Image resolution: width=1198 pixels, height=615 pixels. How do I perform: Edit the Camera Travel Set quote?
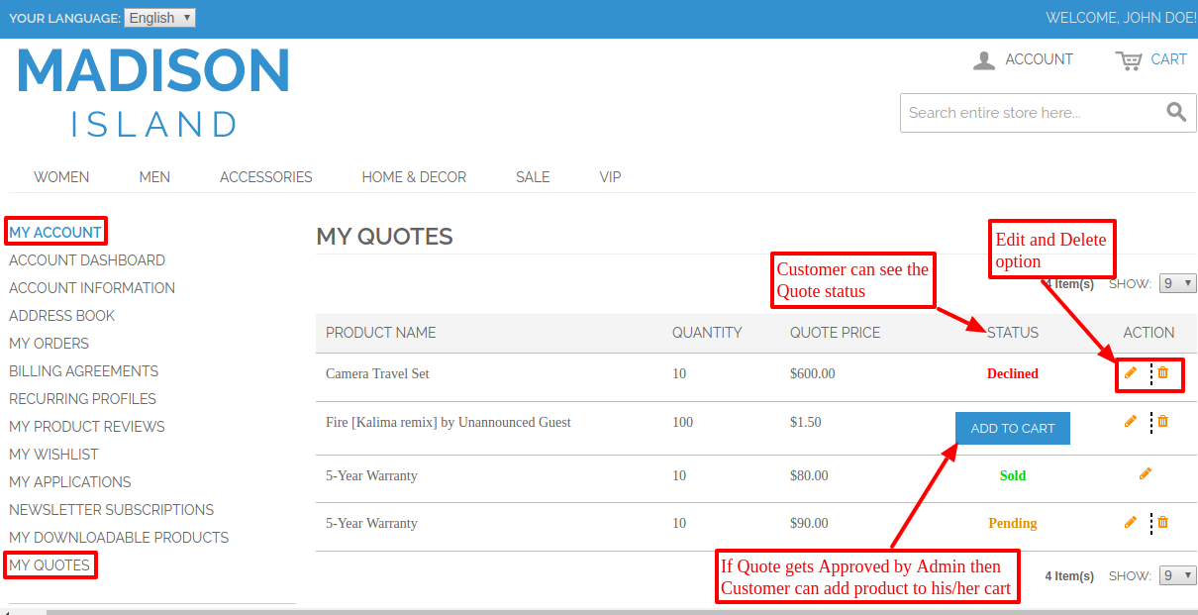click(1130, 372)
